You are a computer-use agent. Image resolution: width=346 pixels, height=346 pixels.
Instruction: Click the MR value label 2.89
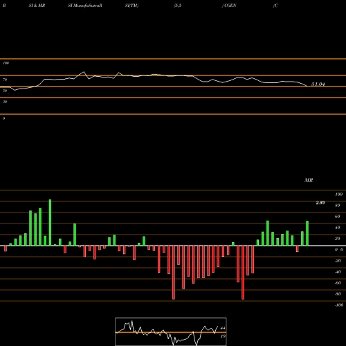pyautogui.click(x=320, y=203)
